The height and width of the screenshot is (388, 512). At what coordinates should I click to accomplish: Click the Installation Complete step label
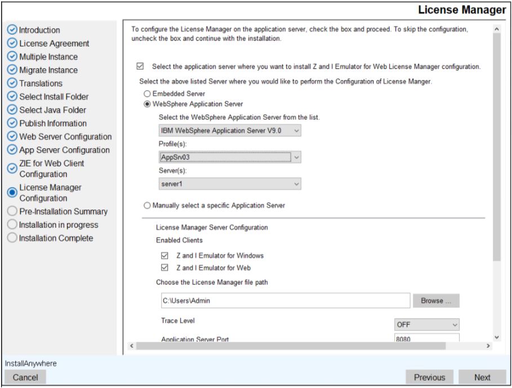point(56,238)
